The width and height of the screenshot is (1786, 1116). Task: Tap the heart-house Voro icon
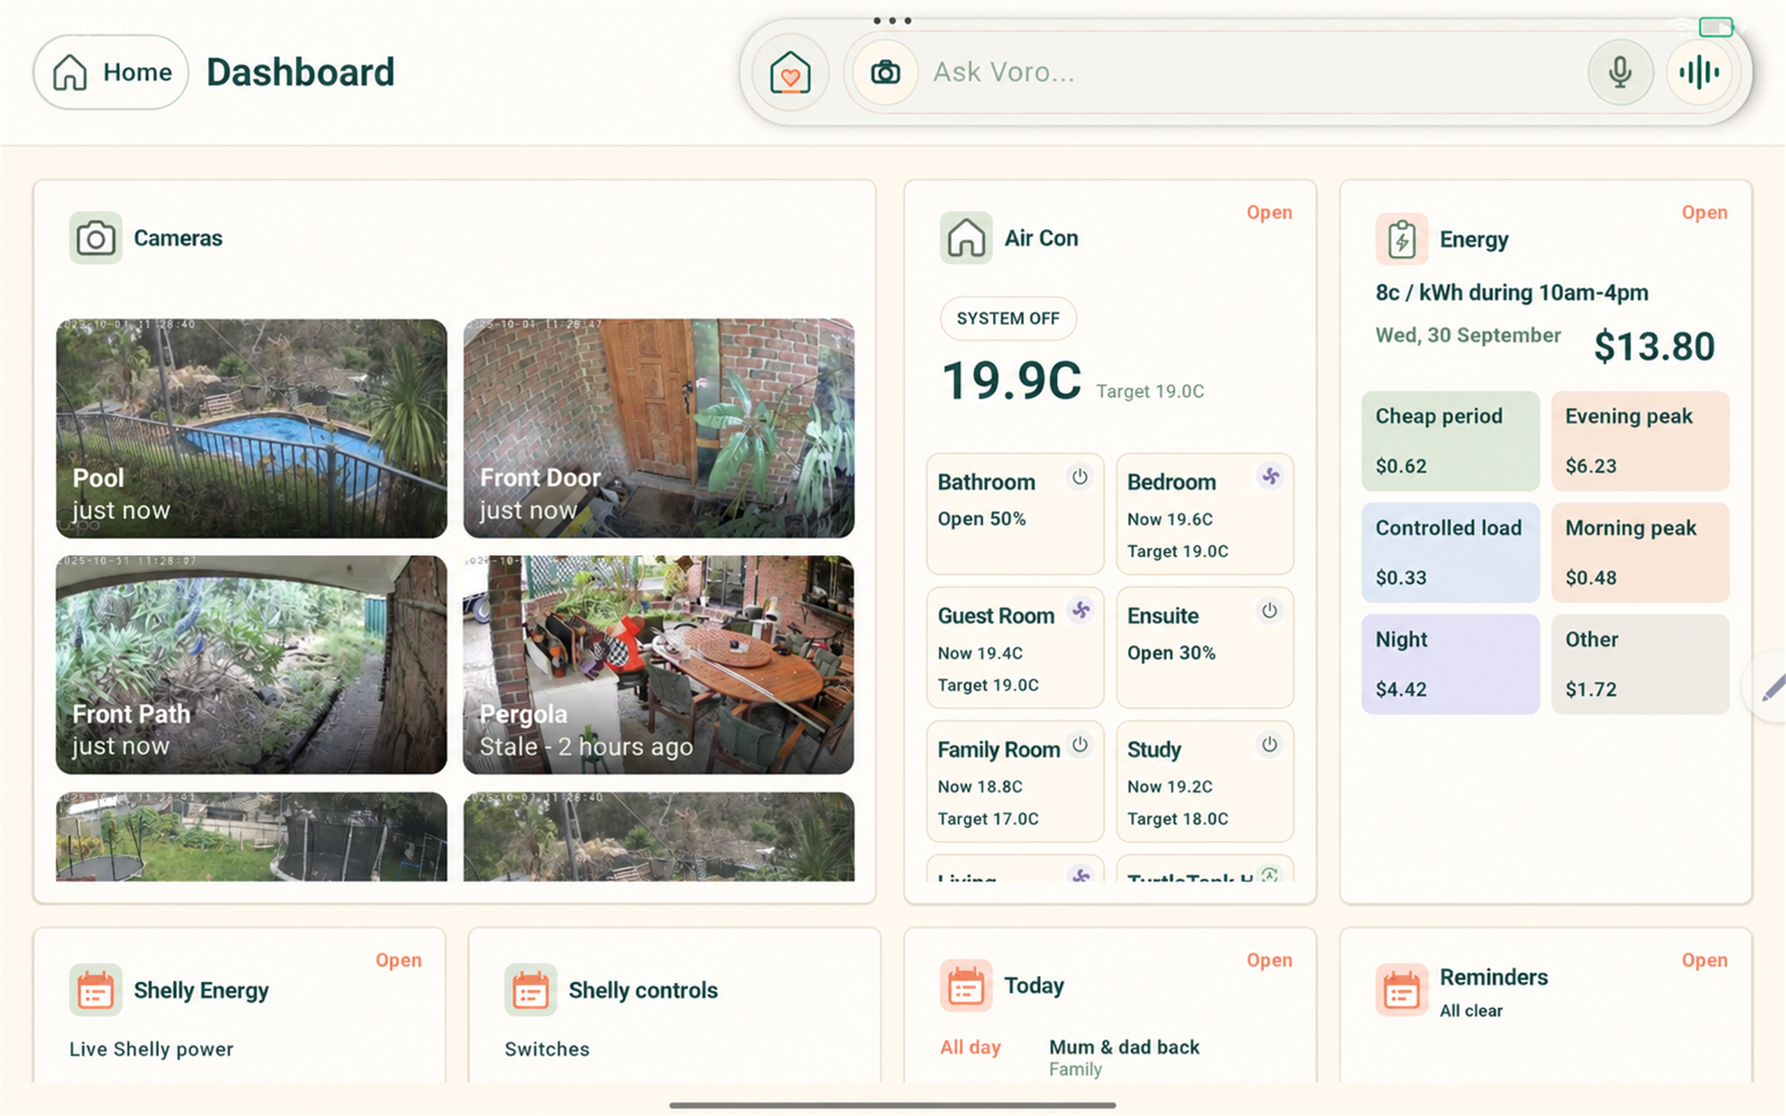pos(790,73)
